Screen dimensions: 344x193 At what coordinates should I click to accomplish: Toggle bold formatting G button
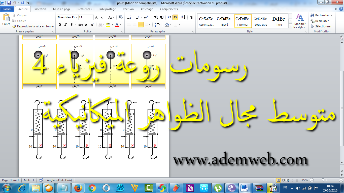(60, 25)
